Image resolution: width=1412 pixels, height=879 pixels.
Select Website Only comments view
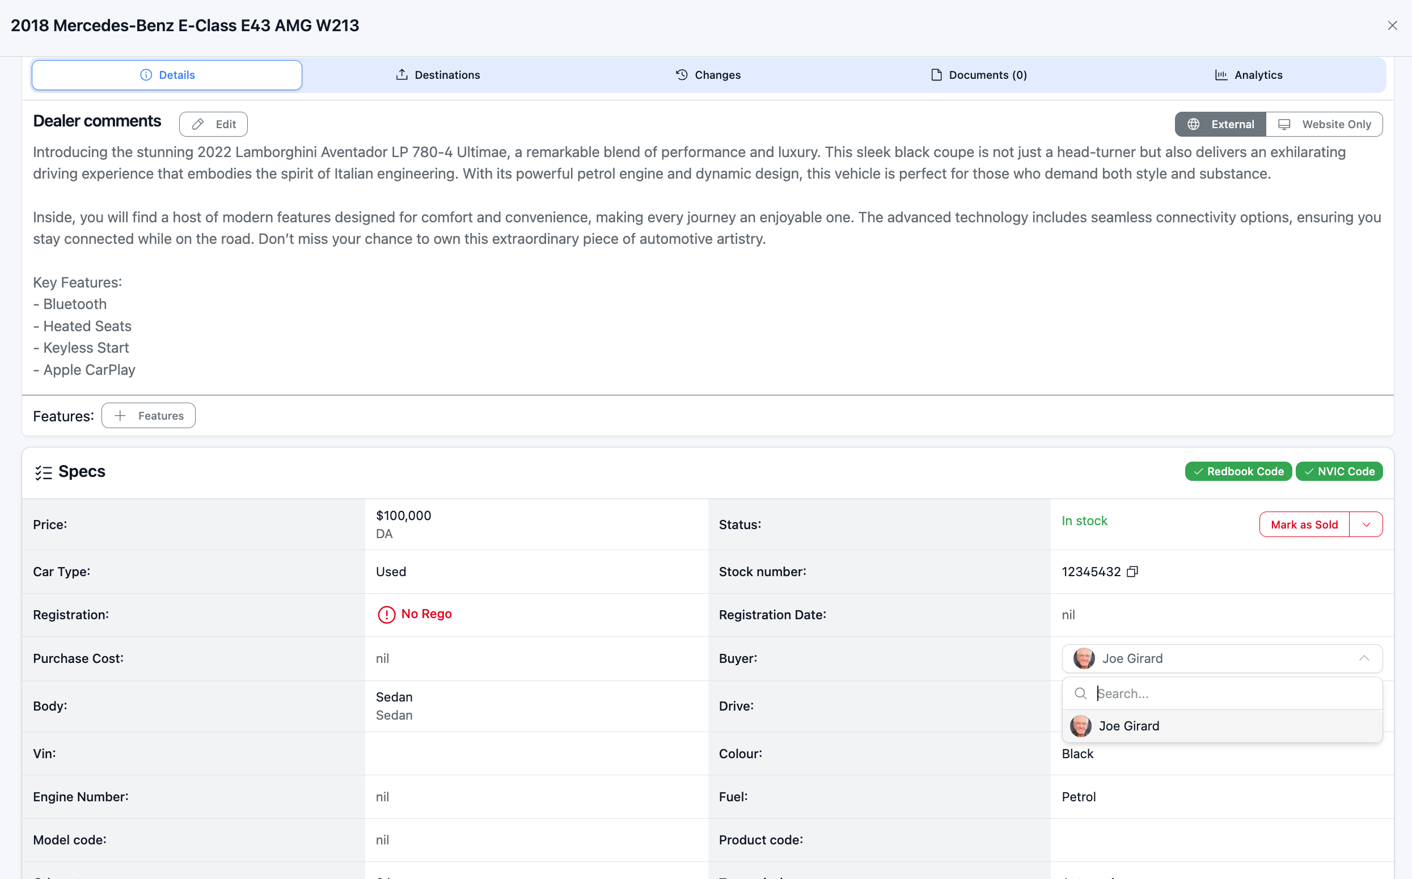pos(1324,124)
